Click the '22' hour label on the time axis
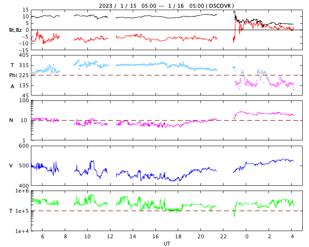 [224, 236]
